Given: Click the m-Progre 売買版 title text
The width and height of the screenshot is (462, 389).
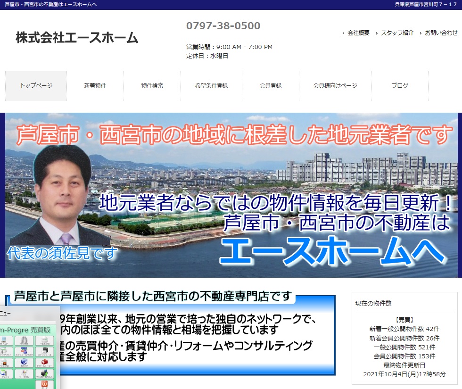Looking at the screenshot, I should [x=25, y=330].
